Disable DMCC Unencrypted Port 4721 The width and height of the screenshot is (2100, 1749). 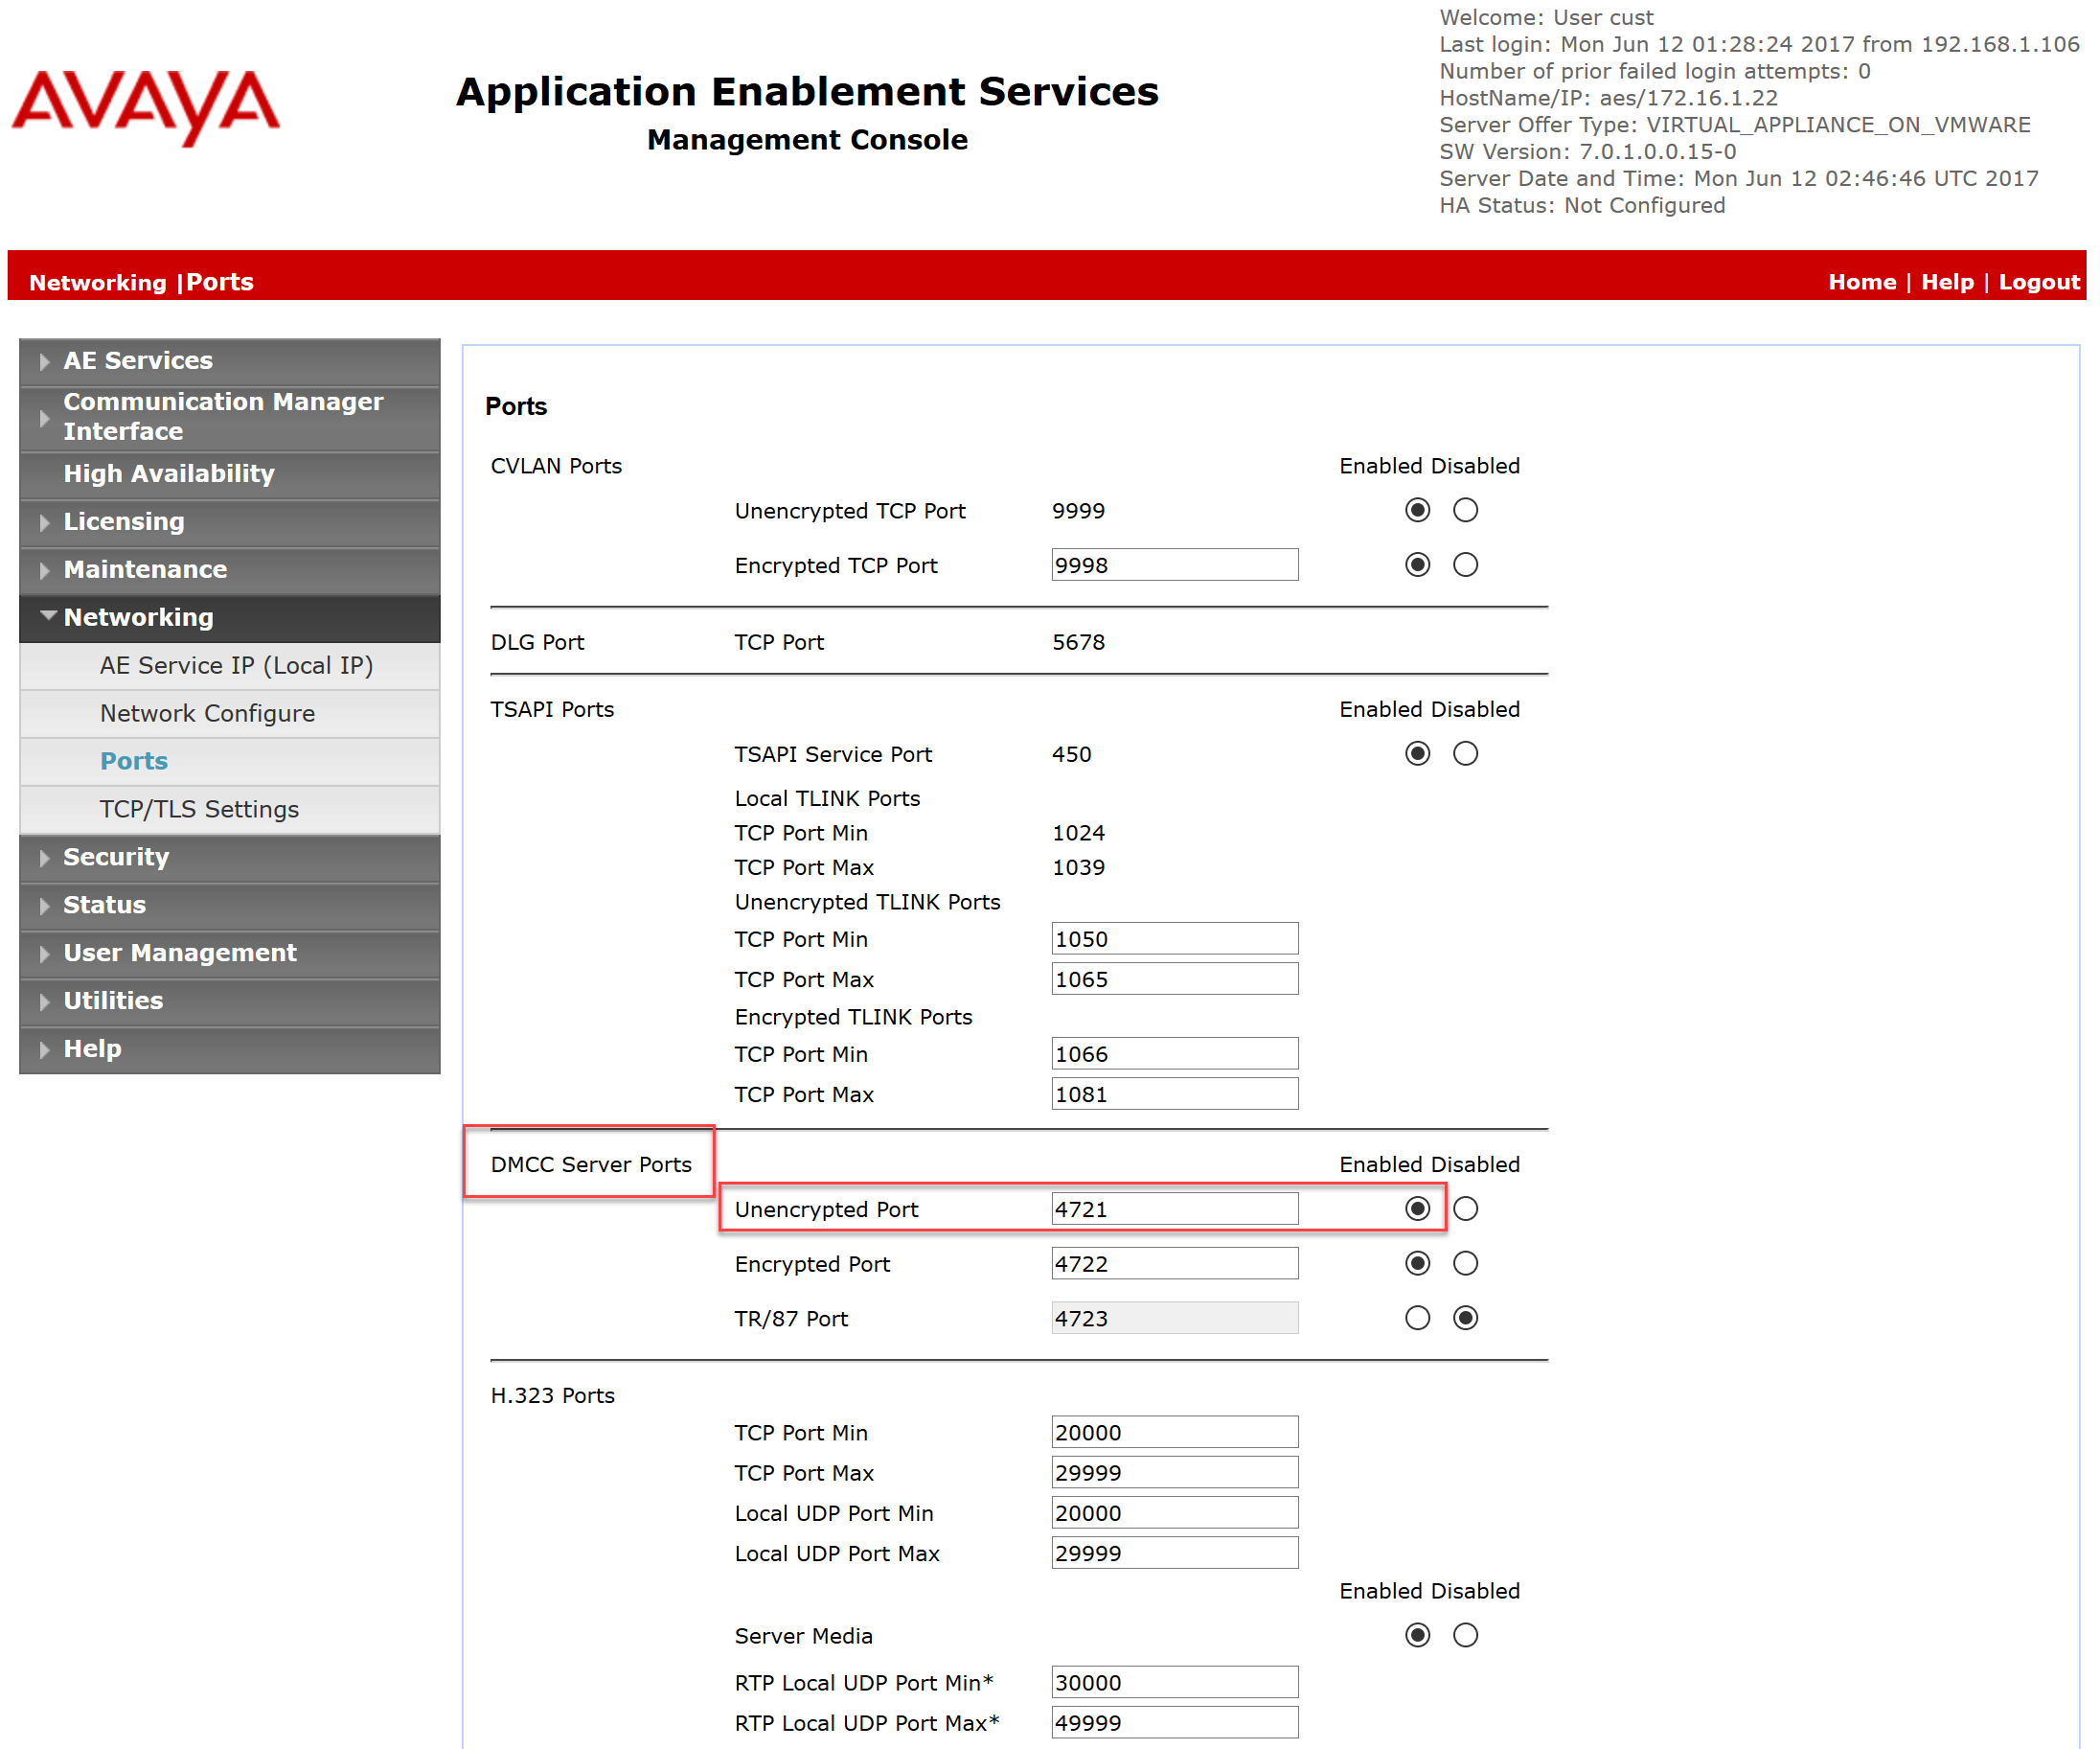pos(1466,1209)
